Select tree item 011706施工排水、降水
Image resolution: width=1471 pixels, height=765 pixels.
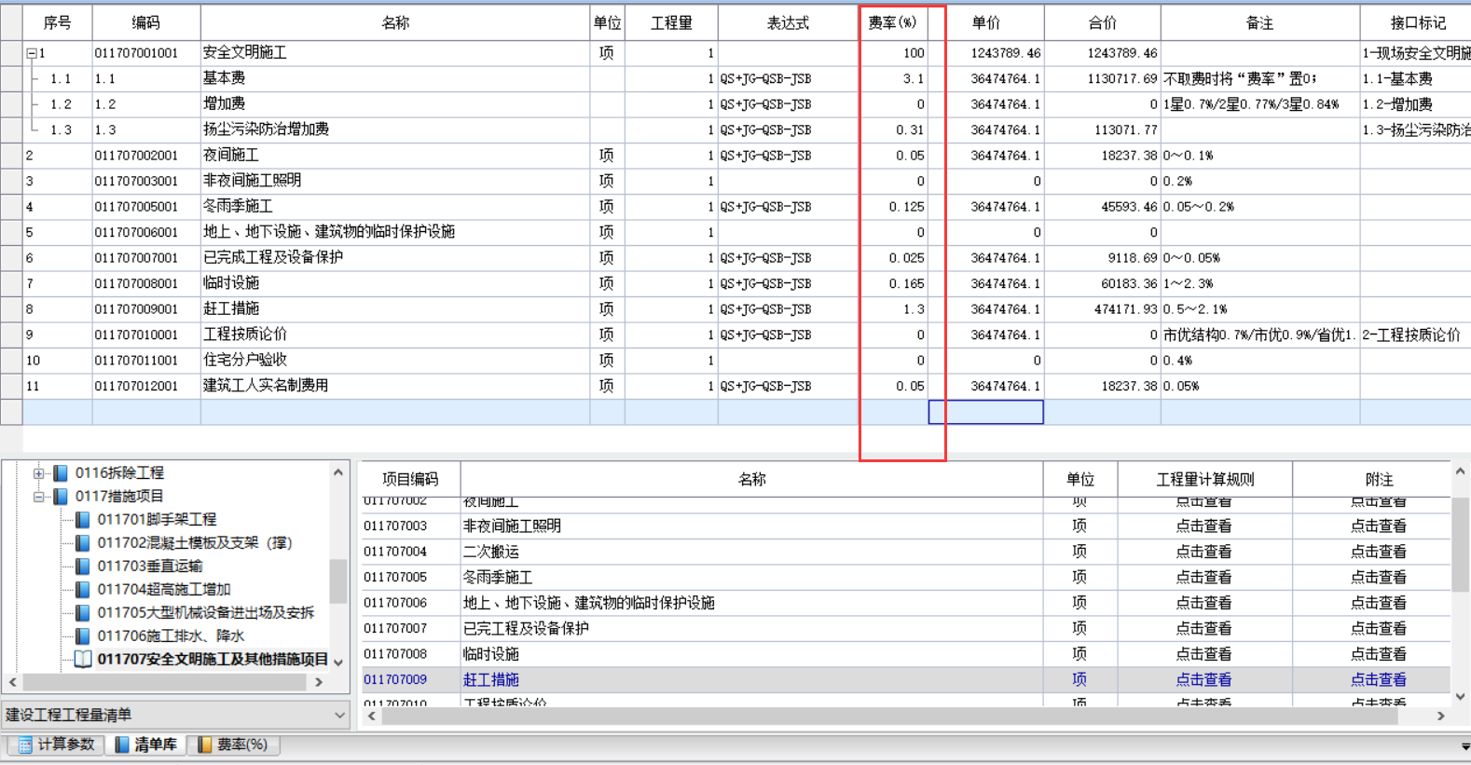(171, 636)
